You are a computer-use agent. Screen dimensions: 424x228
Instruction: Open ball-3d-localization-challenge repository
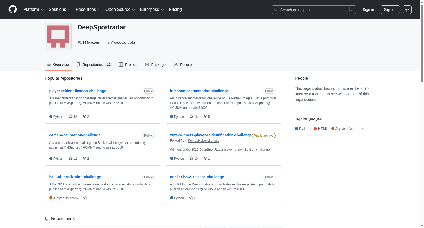75,177
